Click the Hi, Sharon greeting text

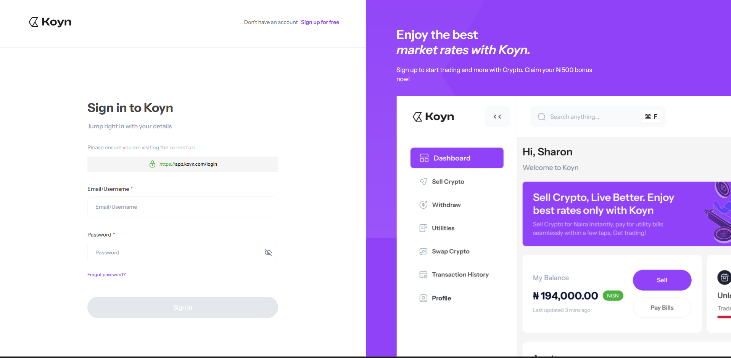547,152
